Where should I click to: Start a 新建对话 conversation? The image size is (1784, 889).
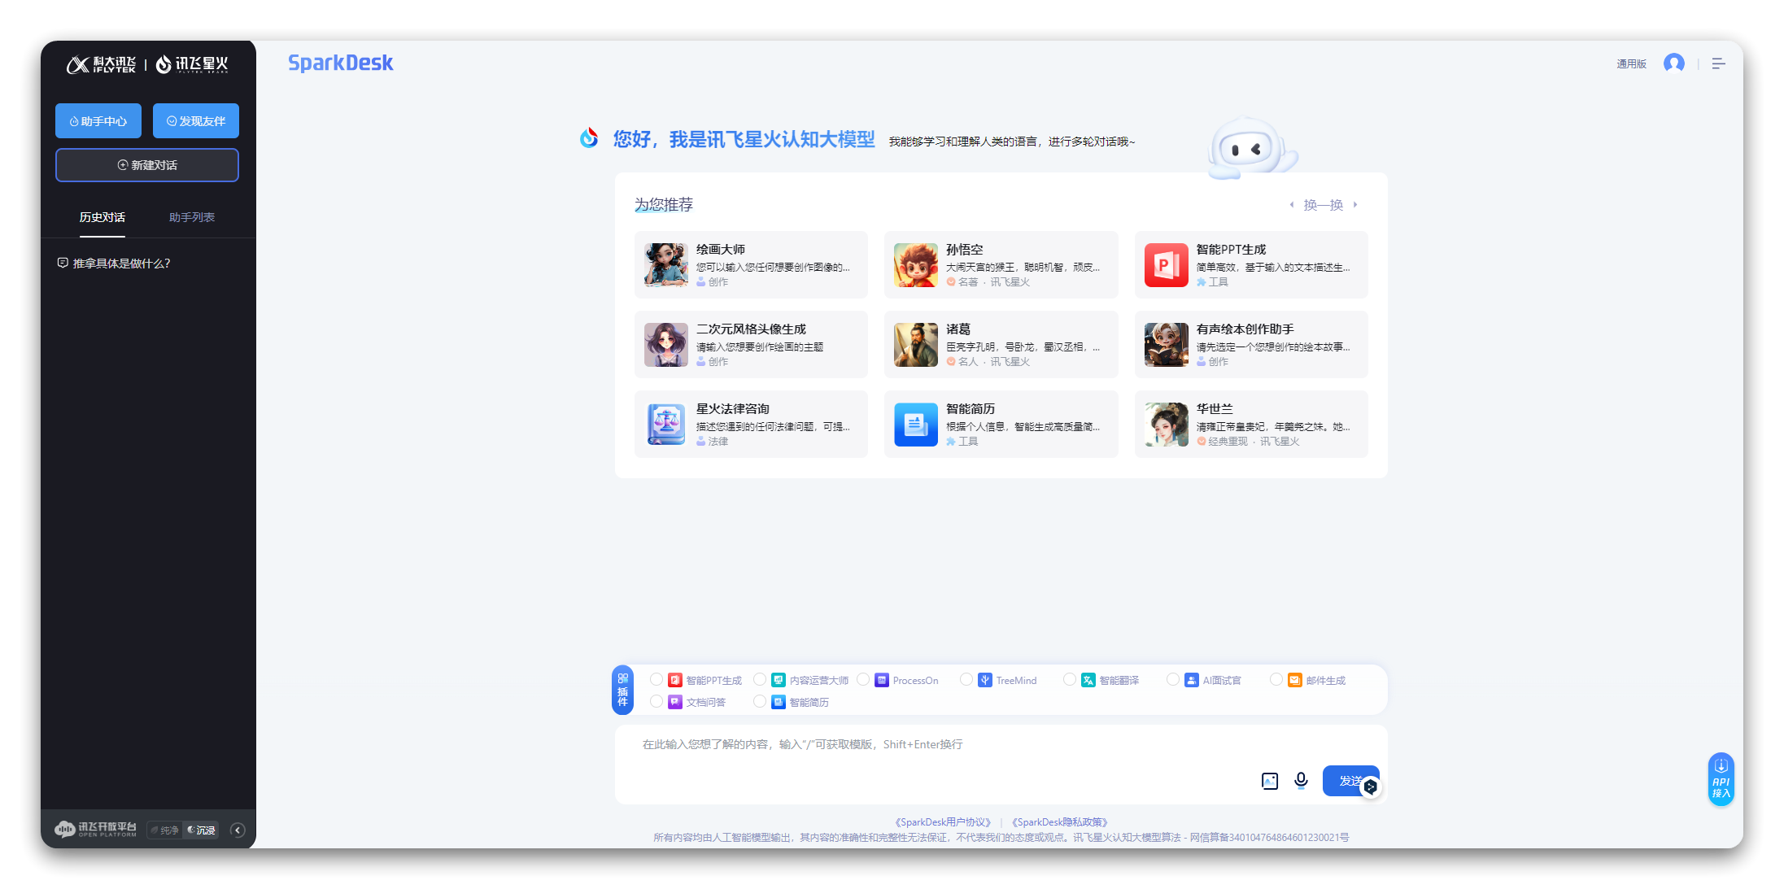coord(147,165)
